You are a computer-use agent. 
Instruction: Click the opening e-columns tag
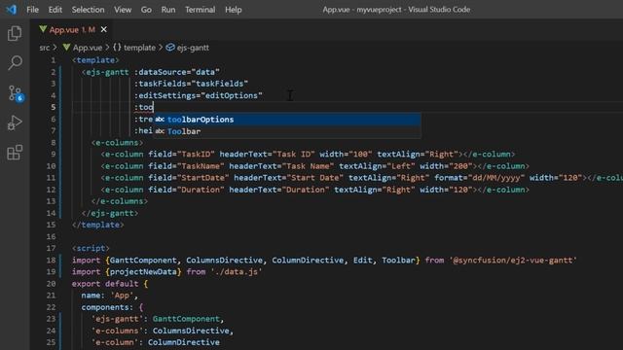pyautogui.click(x=117, y=143)
